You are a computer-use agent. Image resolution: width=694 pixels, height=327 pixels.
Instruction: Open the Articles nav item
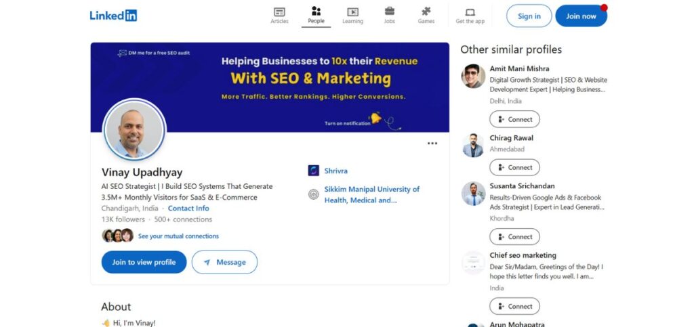coord(279,16)
